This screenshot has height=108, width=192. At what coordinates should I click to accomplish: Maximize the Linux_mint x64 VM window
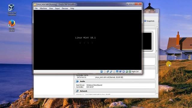pos(133,4)
